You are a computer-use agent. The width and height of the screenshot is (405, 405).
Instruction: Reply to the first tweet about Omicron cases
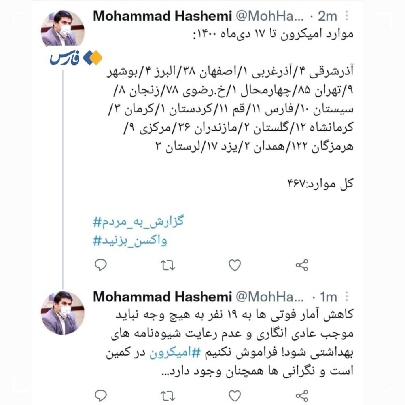click(x=101, y=265)
